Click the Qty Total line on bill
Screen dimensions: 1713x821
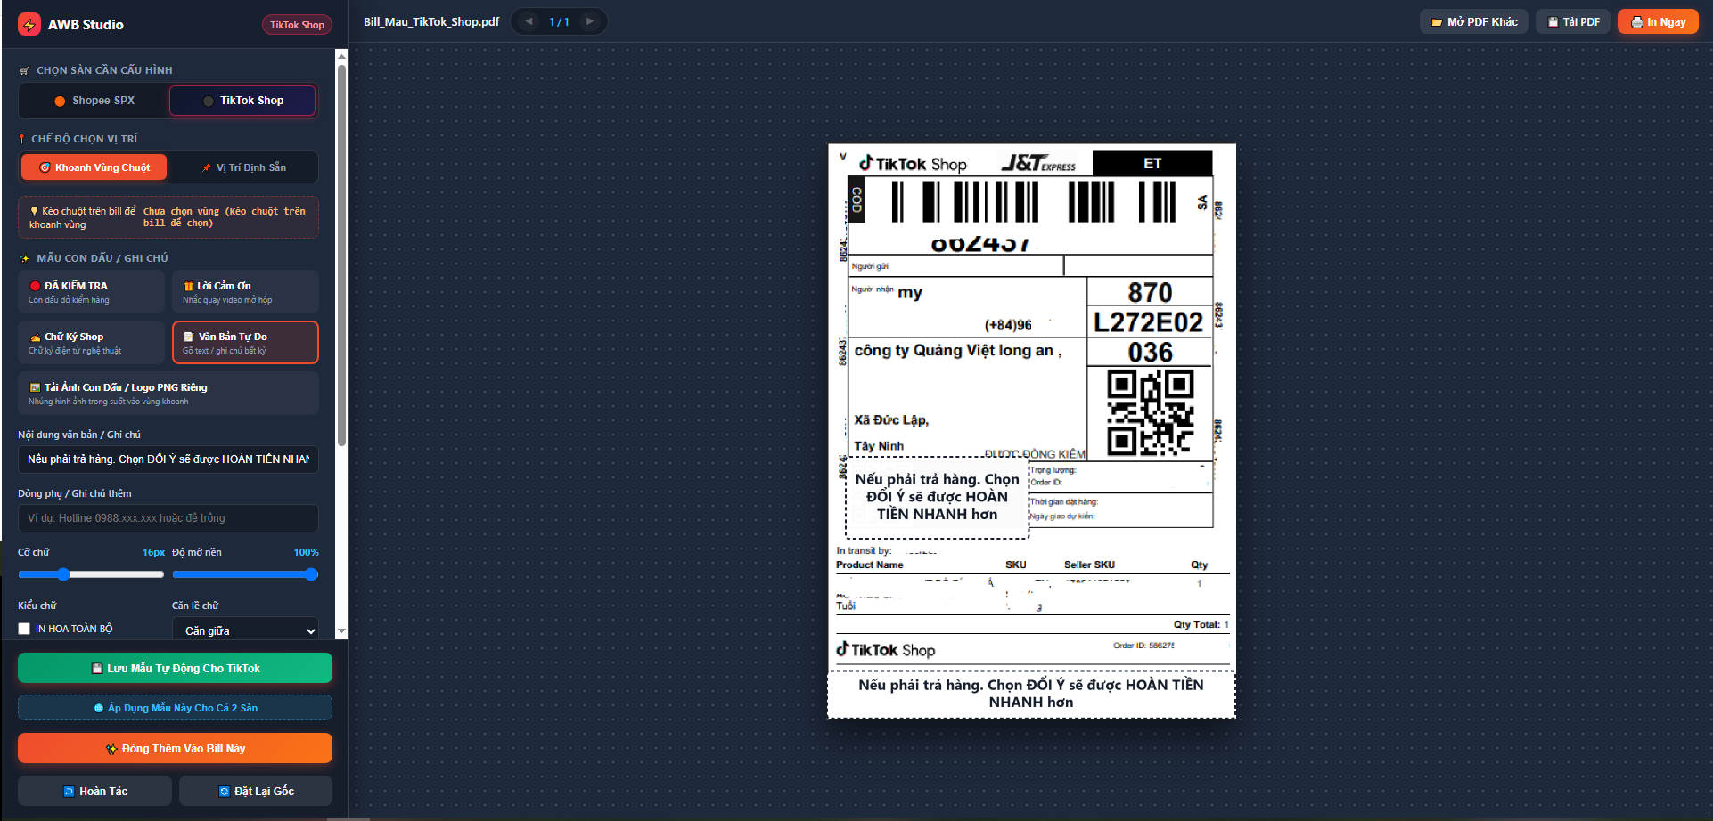[1201, 624]
